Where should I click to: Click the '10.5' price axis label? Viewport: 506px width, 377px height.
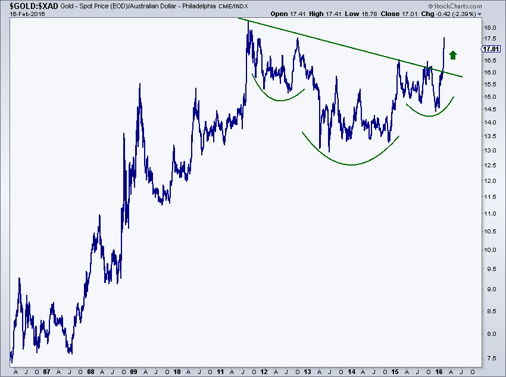pyautogui.click(x=490, y=231)
